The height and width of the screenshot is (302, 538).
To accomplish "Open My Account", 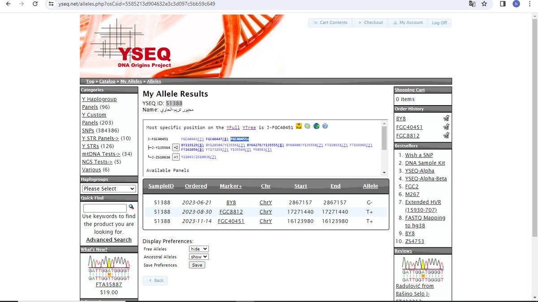I will pos(408,22).
